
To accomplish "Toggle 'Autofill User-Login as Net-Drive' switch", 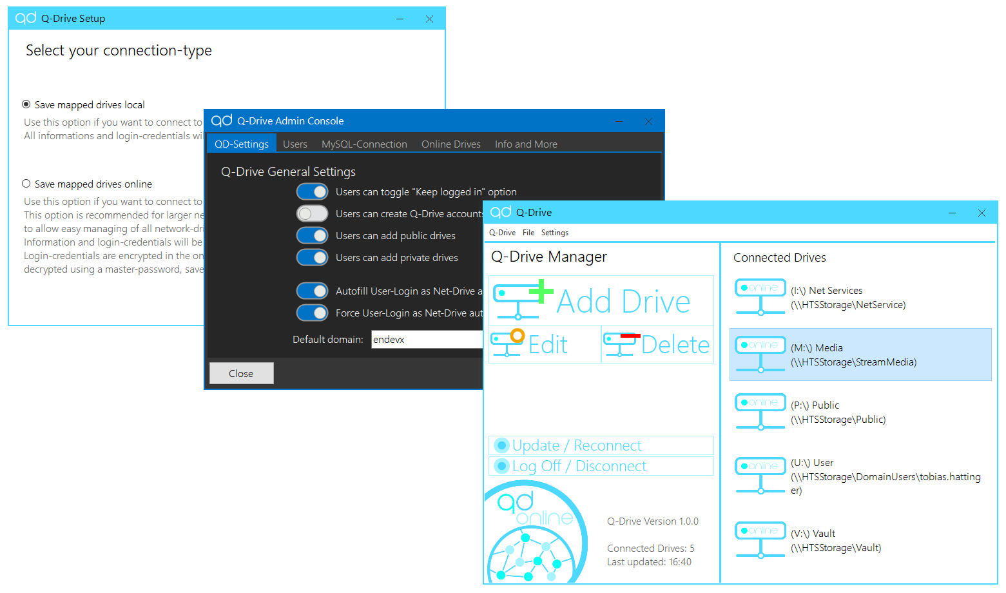I will click(x=313, y=291).
